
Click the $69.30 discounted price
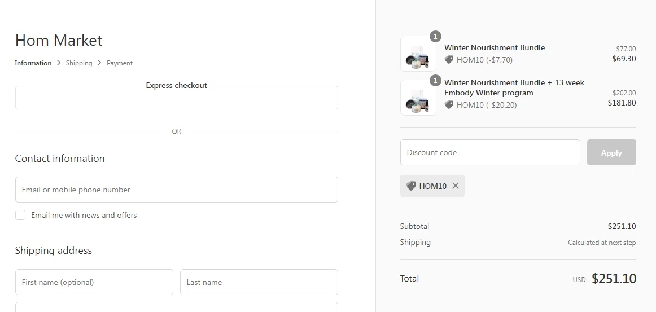coord(624,59)
